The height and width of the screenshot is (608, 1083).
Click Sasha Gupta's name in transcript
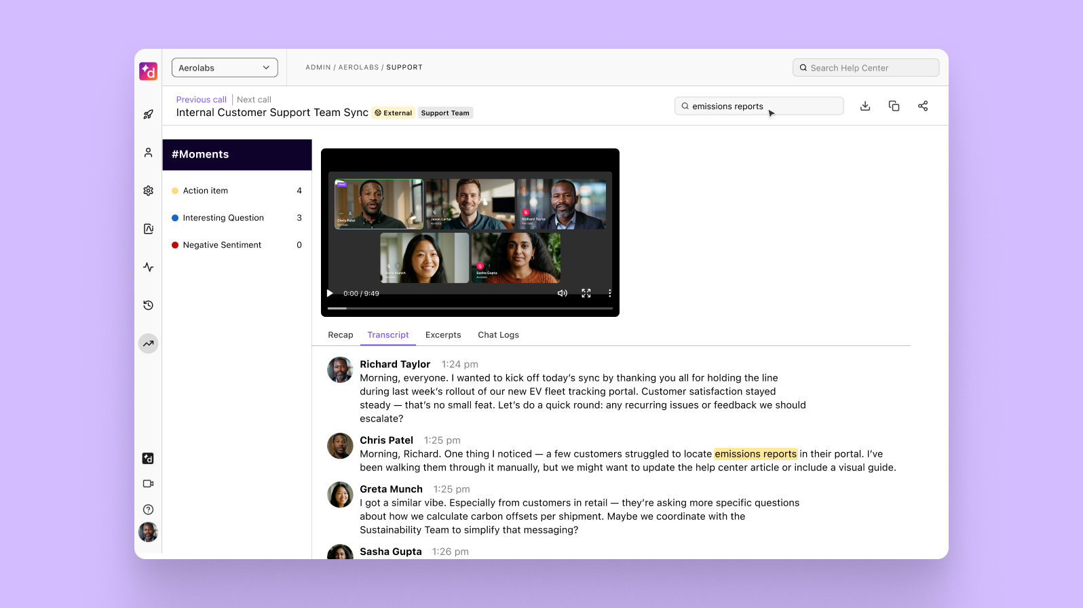391,552
